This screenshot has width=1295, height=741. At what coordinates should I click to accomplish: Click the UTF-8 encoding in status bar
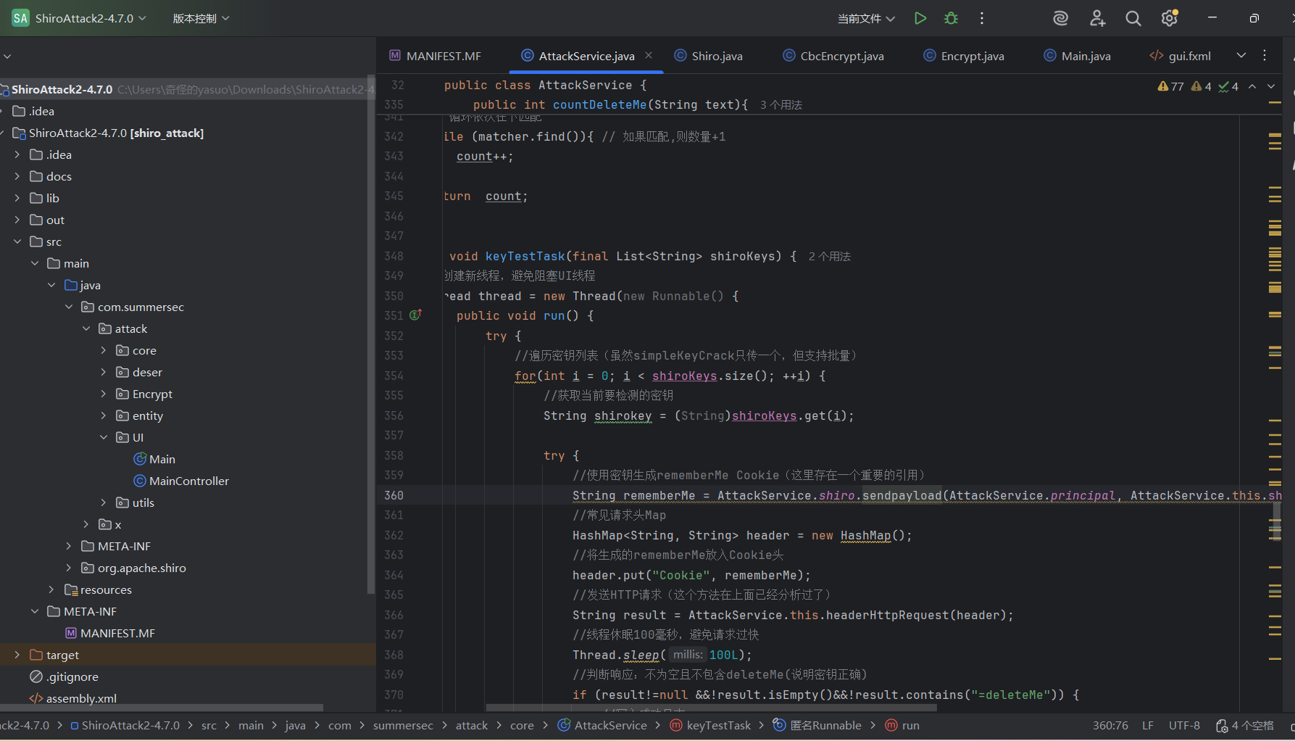tap(1184, 726)
